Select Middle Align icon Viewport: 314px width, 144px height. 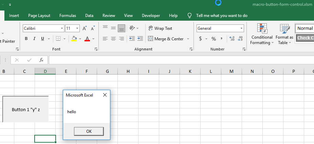(113, 28)
